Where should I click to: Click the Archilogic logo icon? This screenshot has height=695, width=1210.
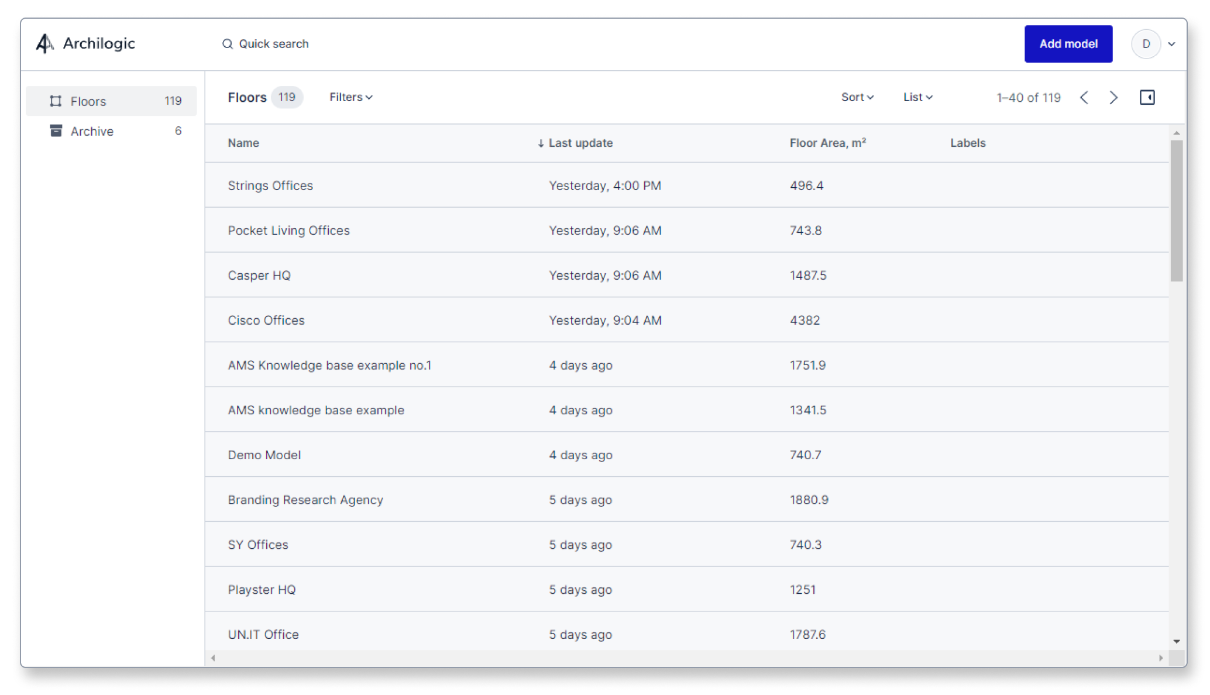pyautogui.click(x=45, y=43)
